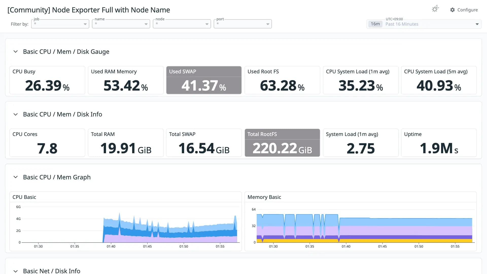Select the CPU Busy 26.39% widget

coord(47,80)
